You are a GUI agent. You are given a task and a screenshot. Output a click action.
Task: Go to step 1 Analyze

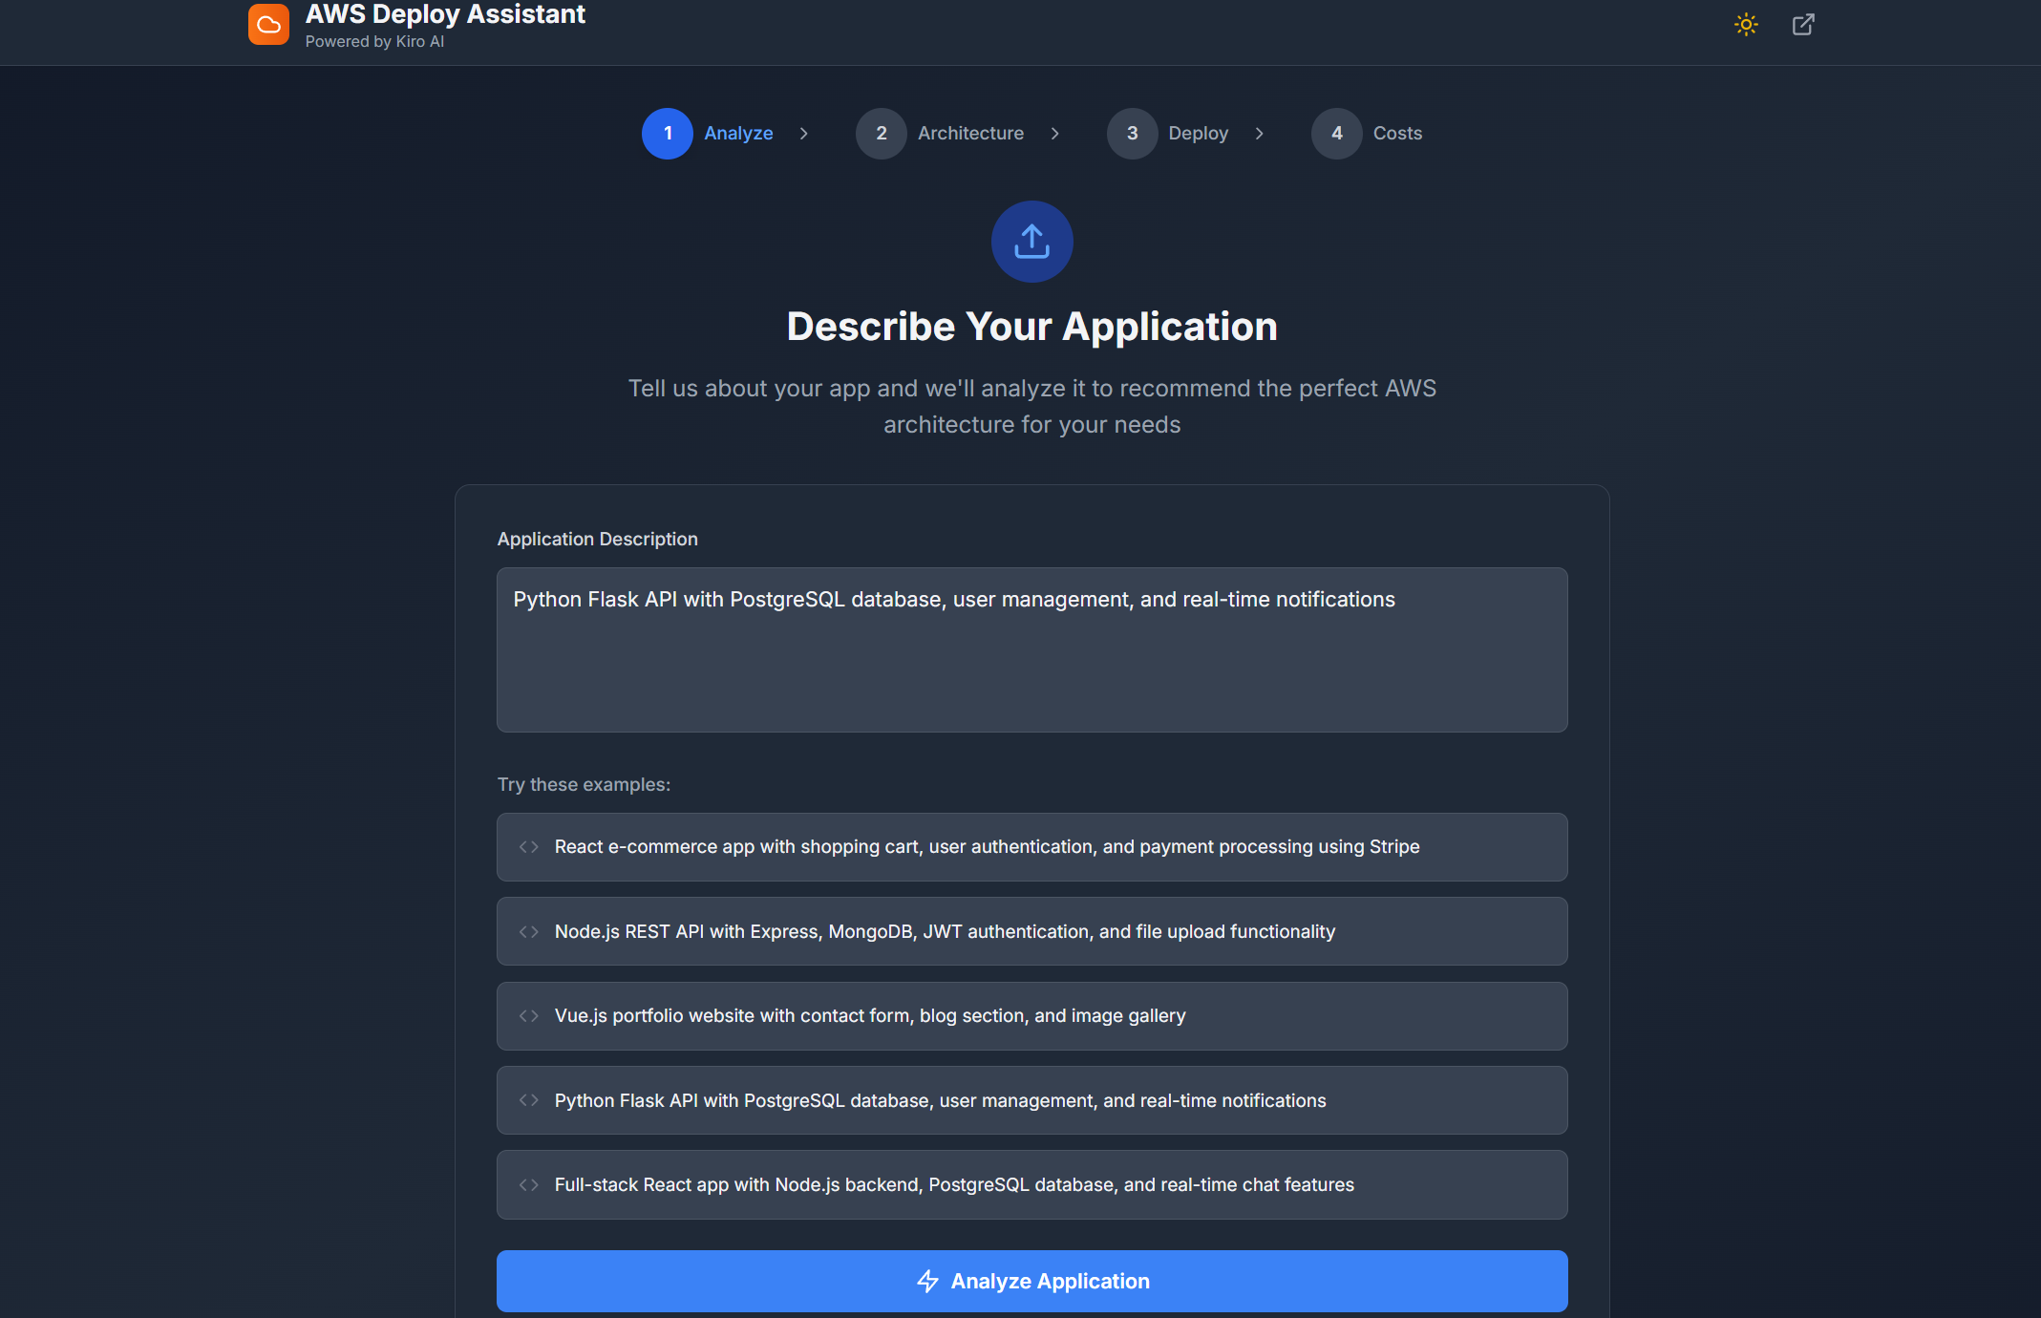(x=668, y=134)
